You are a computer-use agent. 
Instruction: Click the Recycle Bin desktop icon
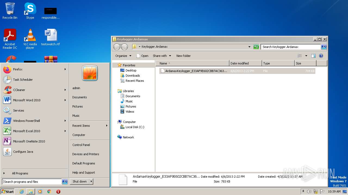(10, 11)
